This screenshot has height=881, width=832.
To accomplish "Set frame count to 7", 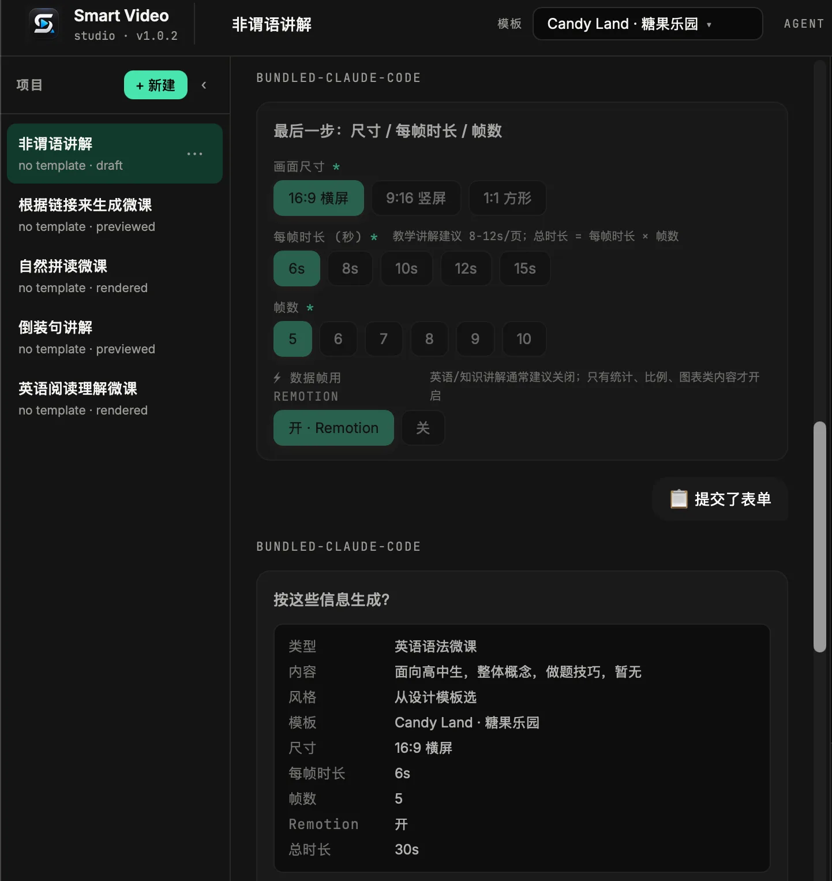I will point(384,339).
